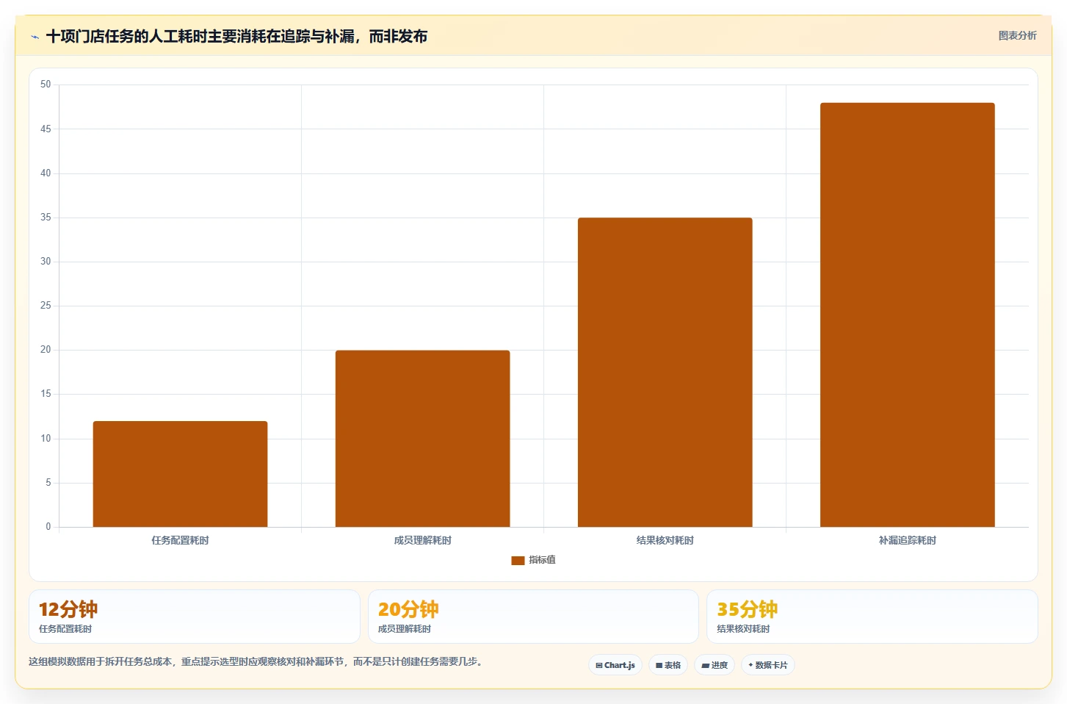Viewport: 1067px width, 704px height.
Task: Select the Chart.js pill tag
Action: point(615,665)
